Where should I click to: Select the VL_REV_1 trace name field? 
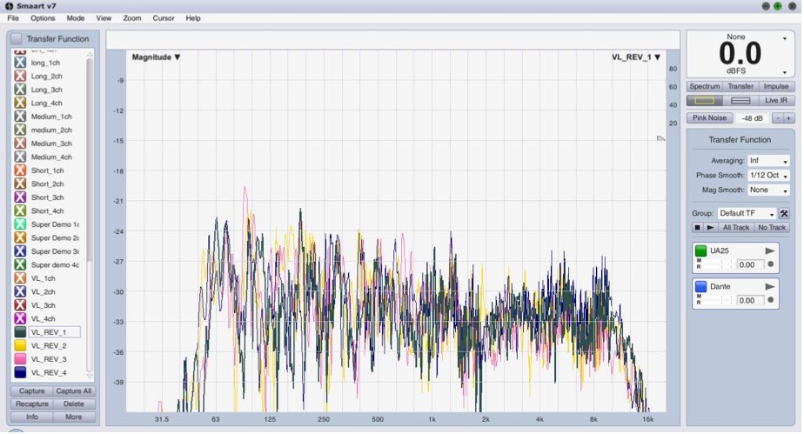(x=54, y=332)
